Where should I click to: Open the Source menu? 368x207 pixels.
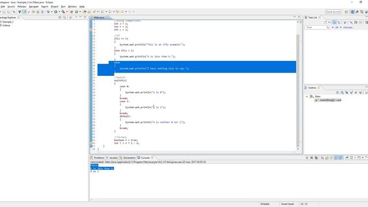click(x=11, y=6)
